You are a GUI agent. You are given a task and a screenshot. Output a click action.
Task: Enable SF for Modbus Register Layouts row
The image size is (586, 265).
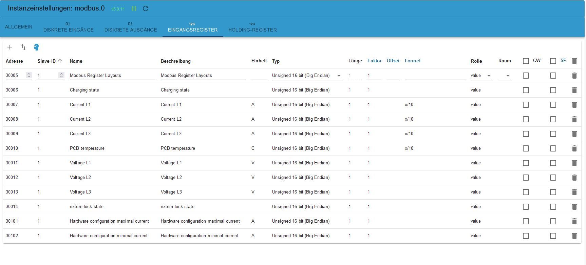pyautogui.click(x=553, y=76)
